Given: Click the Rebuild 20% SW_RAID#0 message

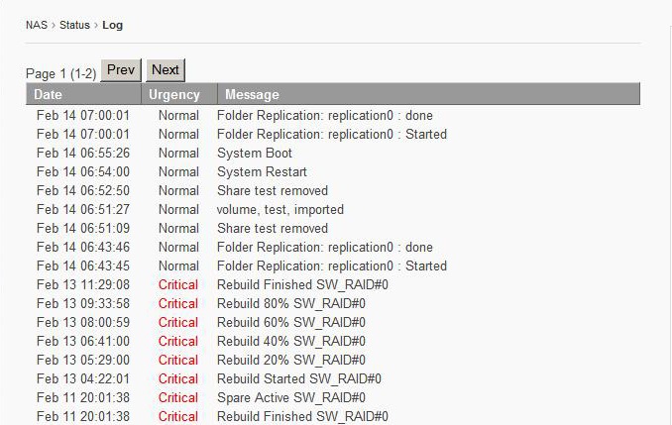Looking at the screenshot, I should (291, 360).
